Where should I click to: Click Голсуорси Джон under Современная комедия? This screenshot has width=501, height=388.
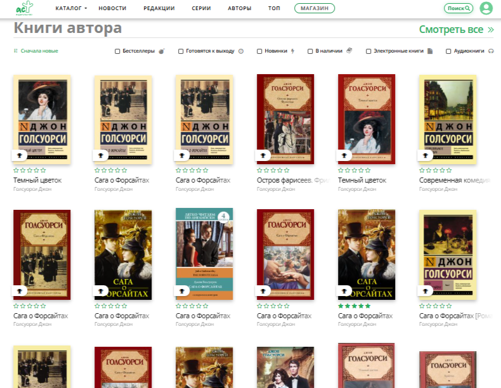click(x=438, y=189)
